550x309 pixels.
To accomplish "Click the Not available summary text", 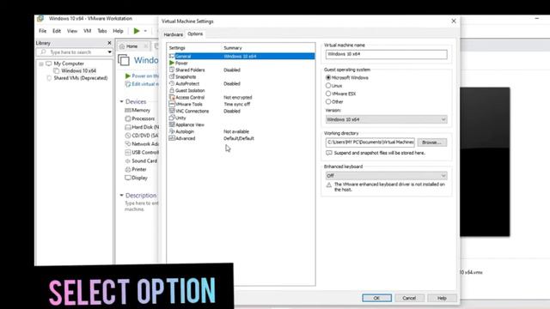I will click(x=236, y=131).
